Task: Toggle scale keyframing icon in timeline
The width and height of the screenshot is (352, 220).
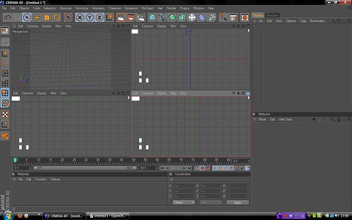Action: (x=220, y=168)
